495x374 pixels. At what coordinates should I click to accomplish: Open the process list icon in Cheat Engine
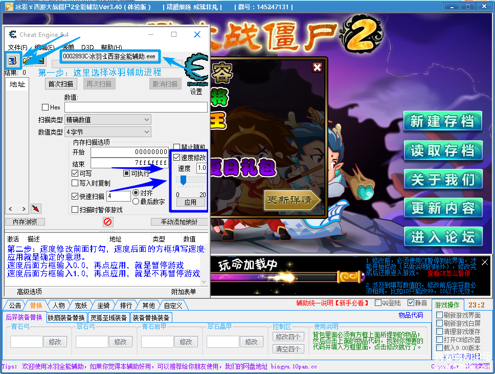(13, 60)
